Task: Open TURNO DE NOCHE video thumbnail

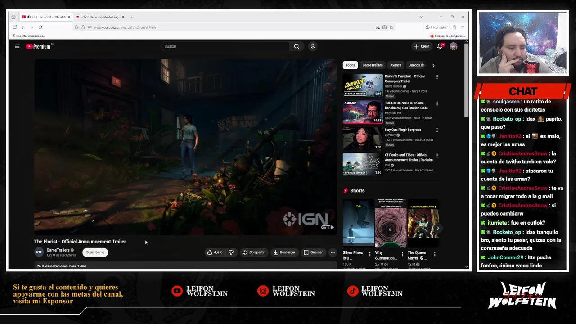Action: (363, 112)
